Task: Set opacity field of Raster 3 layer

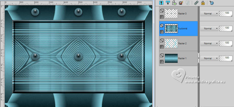Action: pyautogui.click(x=226, y=13)
